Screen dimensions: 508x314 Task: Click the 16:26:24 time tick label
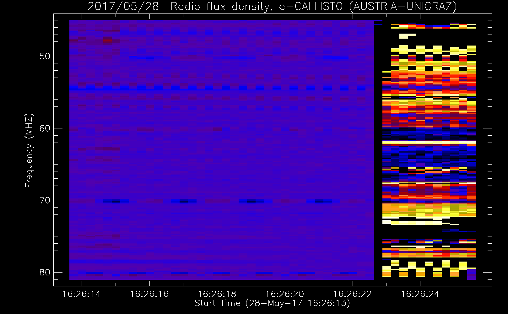420,294
